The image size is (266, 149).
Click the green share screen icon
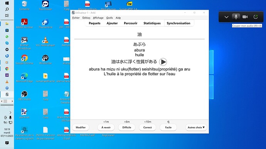(256, 17)
